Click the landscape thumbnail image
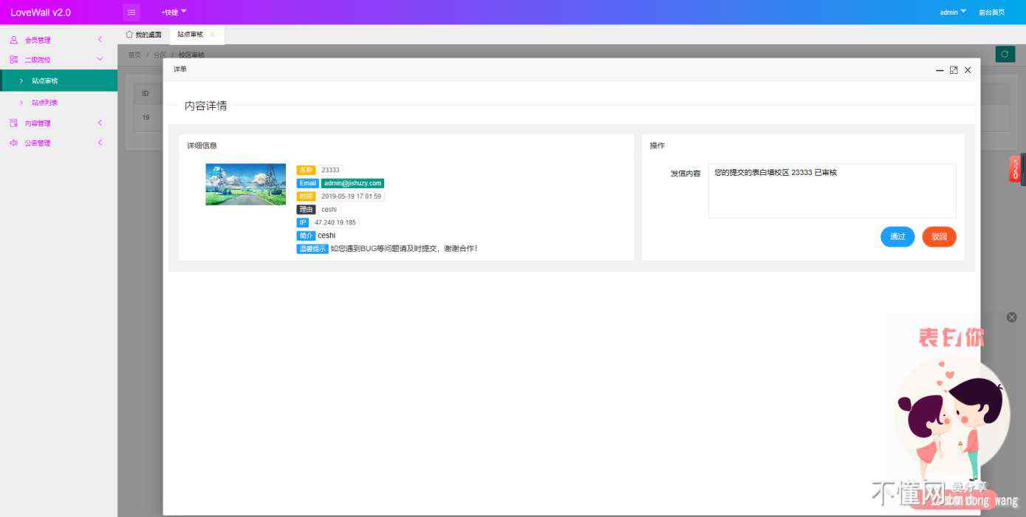The width and height of the screenshot is (1026, 517). click(x=245, y=184)
